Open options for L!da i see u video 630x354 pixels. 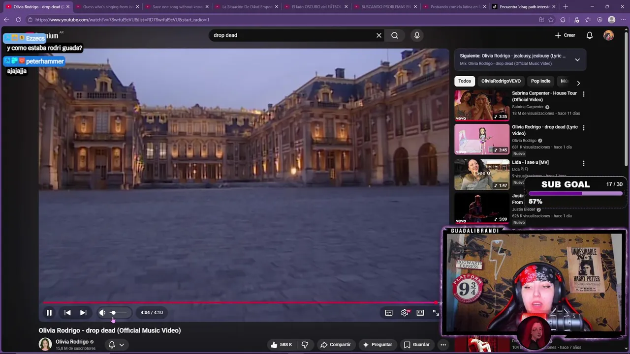(x=584, y=163)
